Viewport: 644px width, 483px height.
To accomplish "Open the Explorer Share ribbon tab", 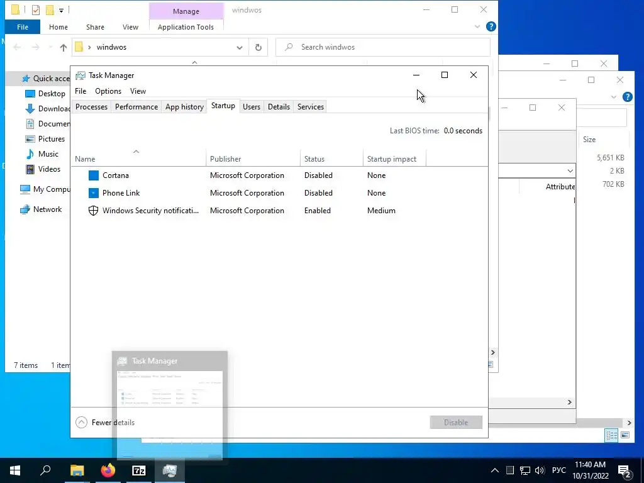I will coord(95,27).
